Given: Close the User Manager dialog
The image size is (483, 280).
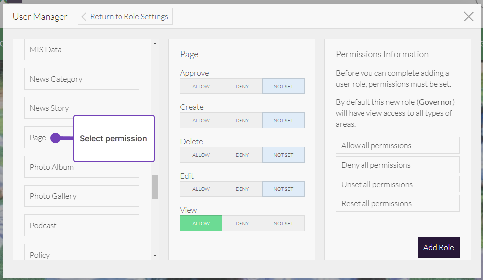Looking at the screenshot, I should (x=468, y=17).
